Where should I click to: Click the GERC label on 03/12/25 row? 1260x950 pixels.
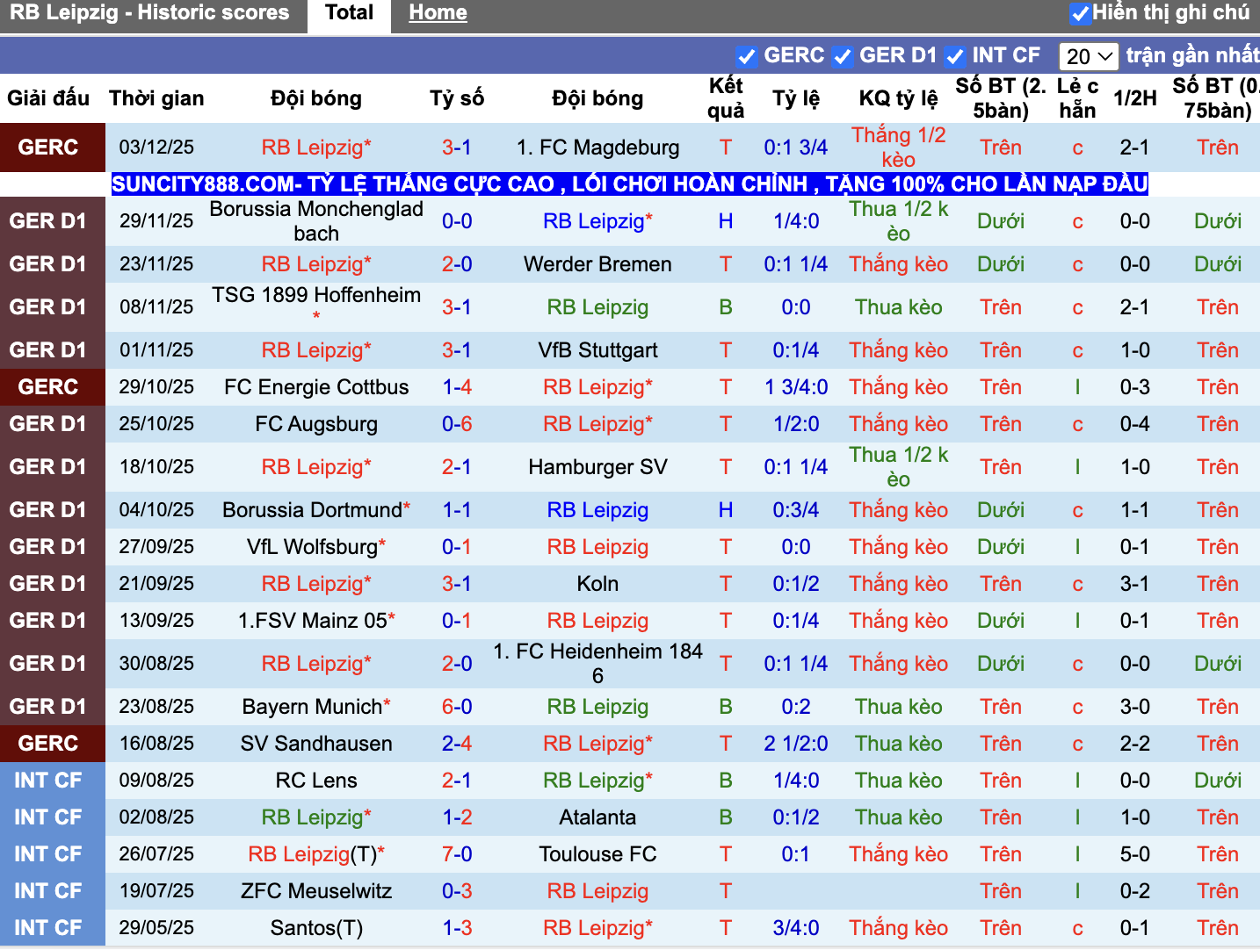[48, 148]
